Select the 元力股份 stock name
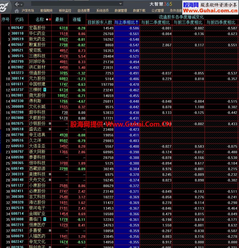Screen dimensions: 239x248 point(37,79)
